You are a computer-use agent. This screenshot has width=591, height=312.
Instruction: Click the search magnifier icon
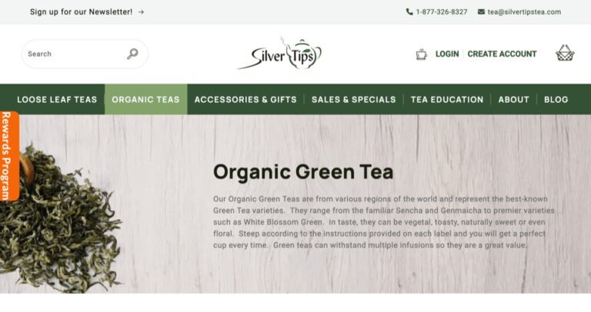(132, 54)
